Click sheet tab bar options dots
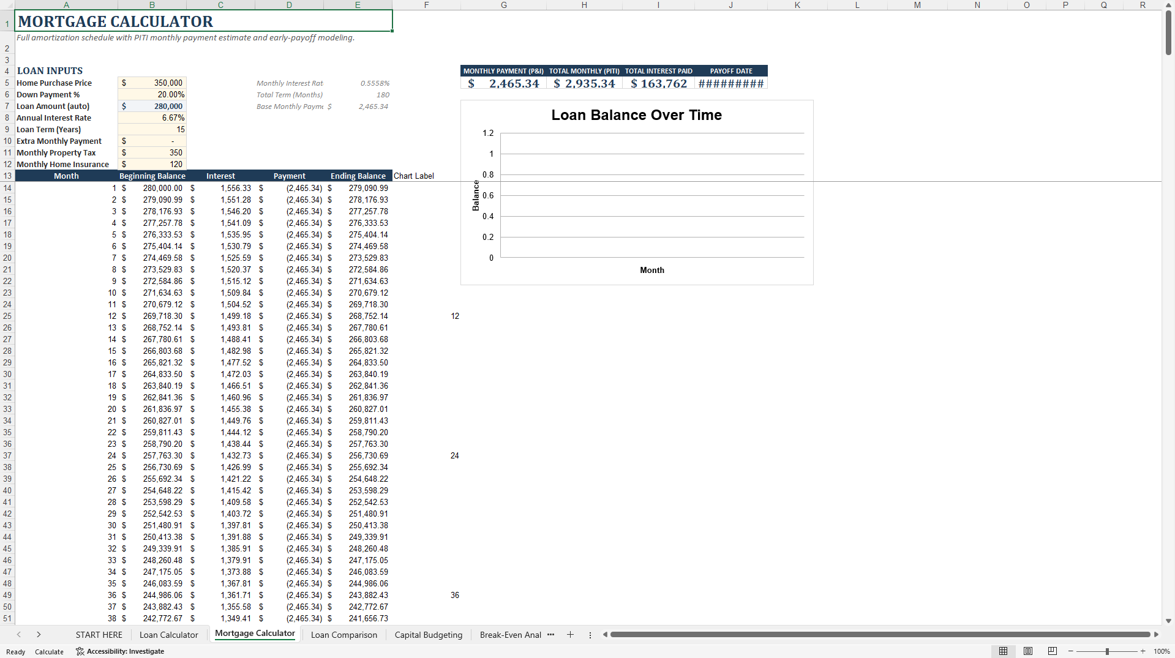The width and height of the screenshot is (1175, 658). (590, 635)
